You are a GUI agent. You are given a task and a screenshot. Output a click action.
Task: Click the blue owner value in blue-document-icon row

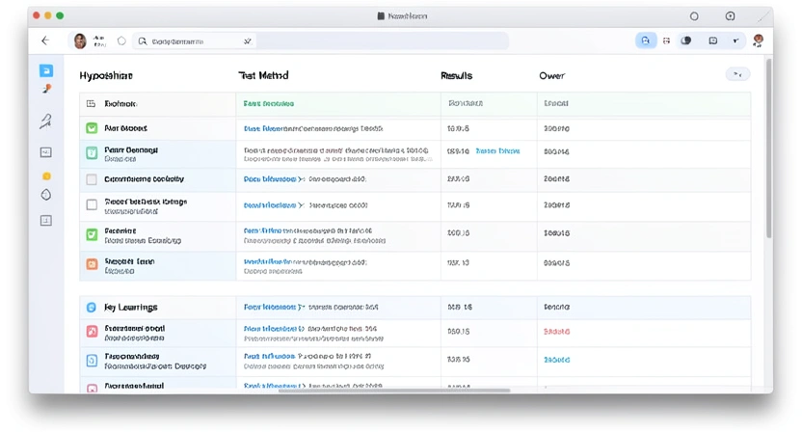556,360
